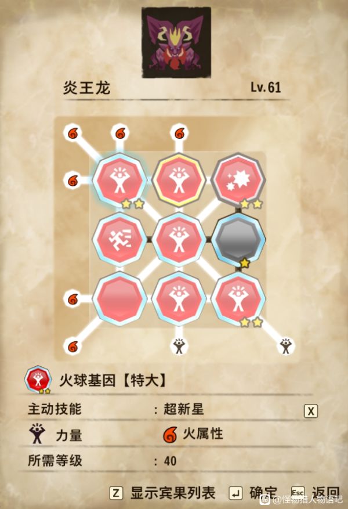This screenshot has width=348, height=509.
Task: Click the Esc 返回 button
Action: click(316, 492)
